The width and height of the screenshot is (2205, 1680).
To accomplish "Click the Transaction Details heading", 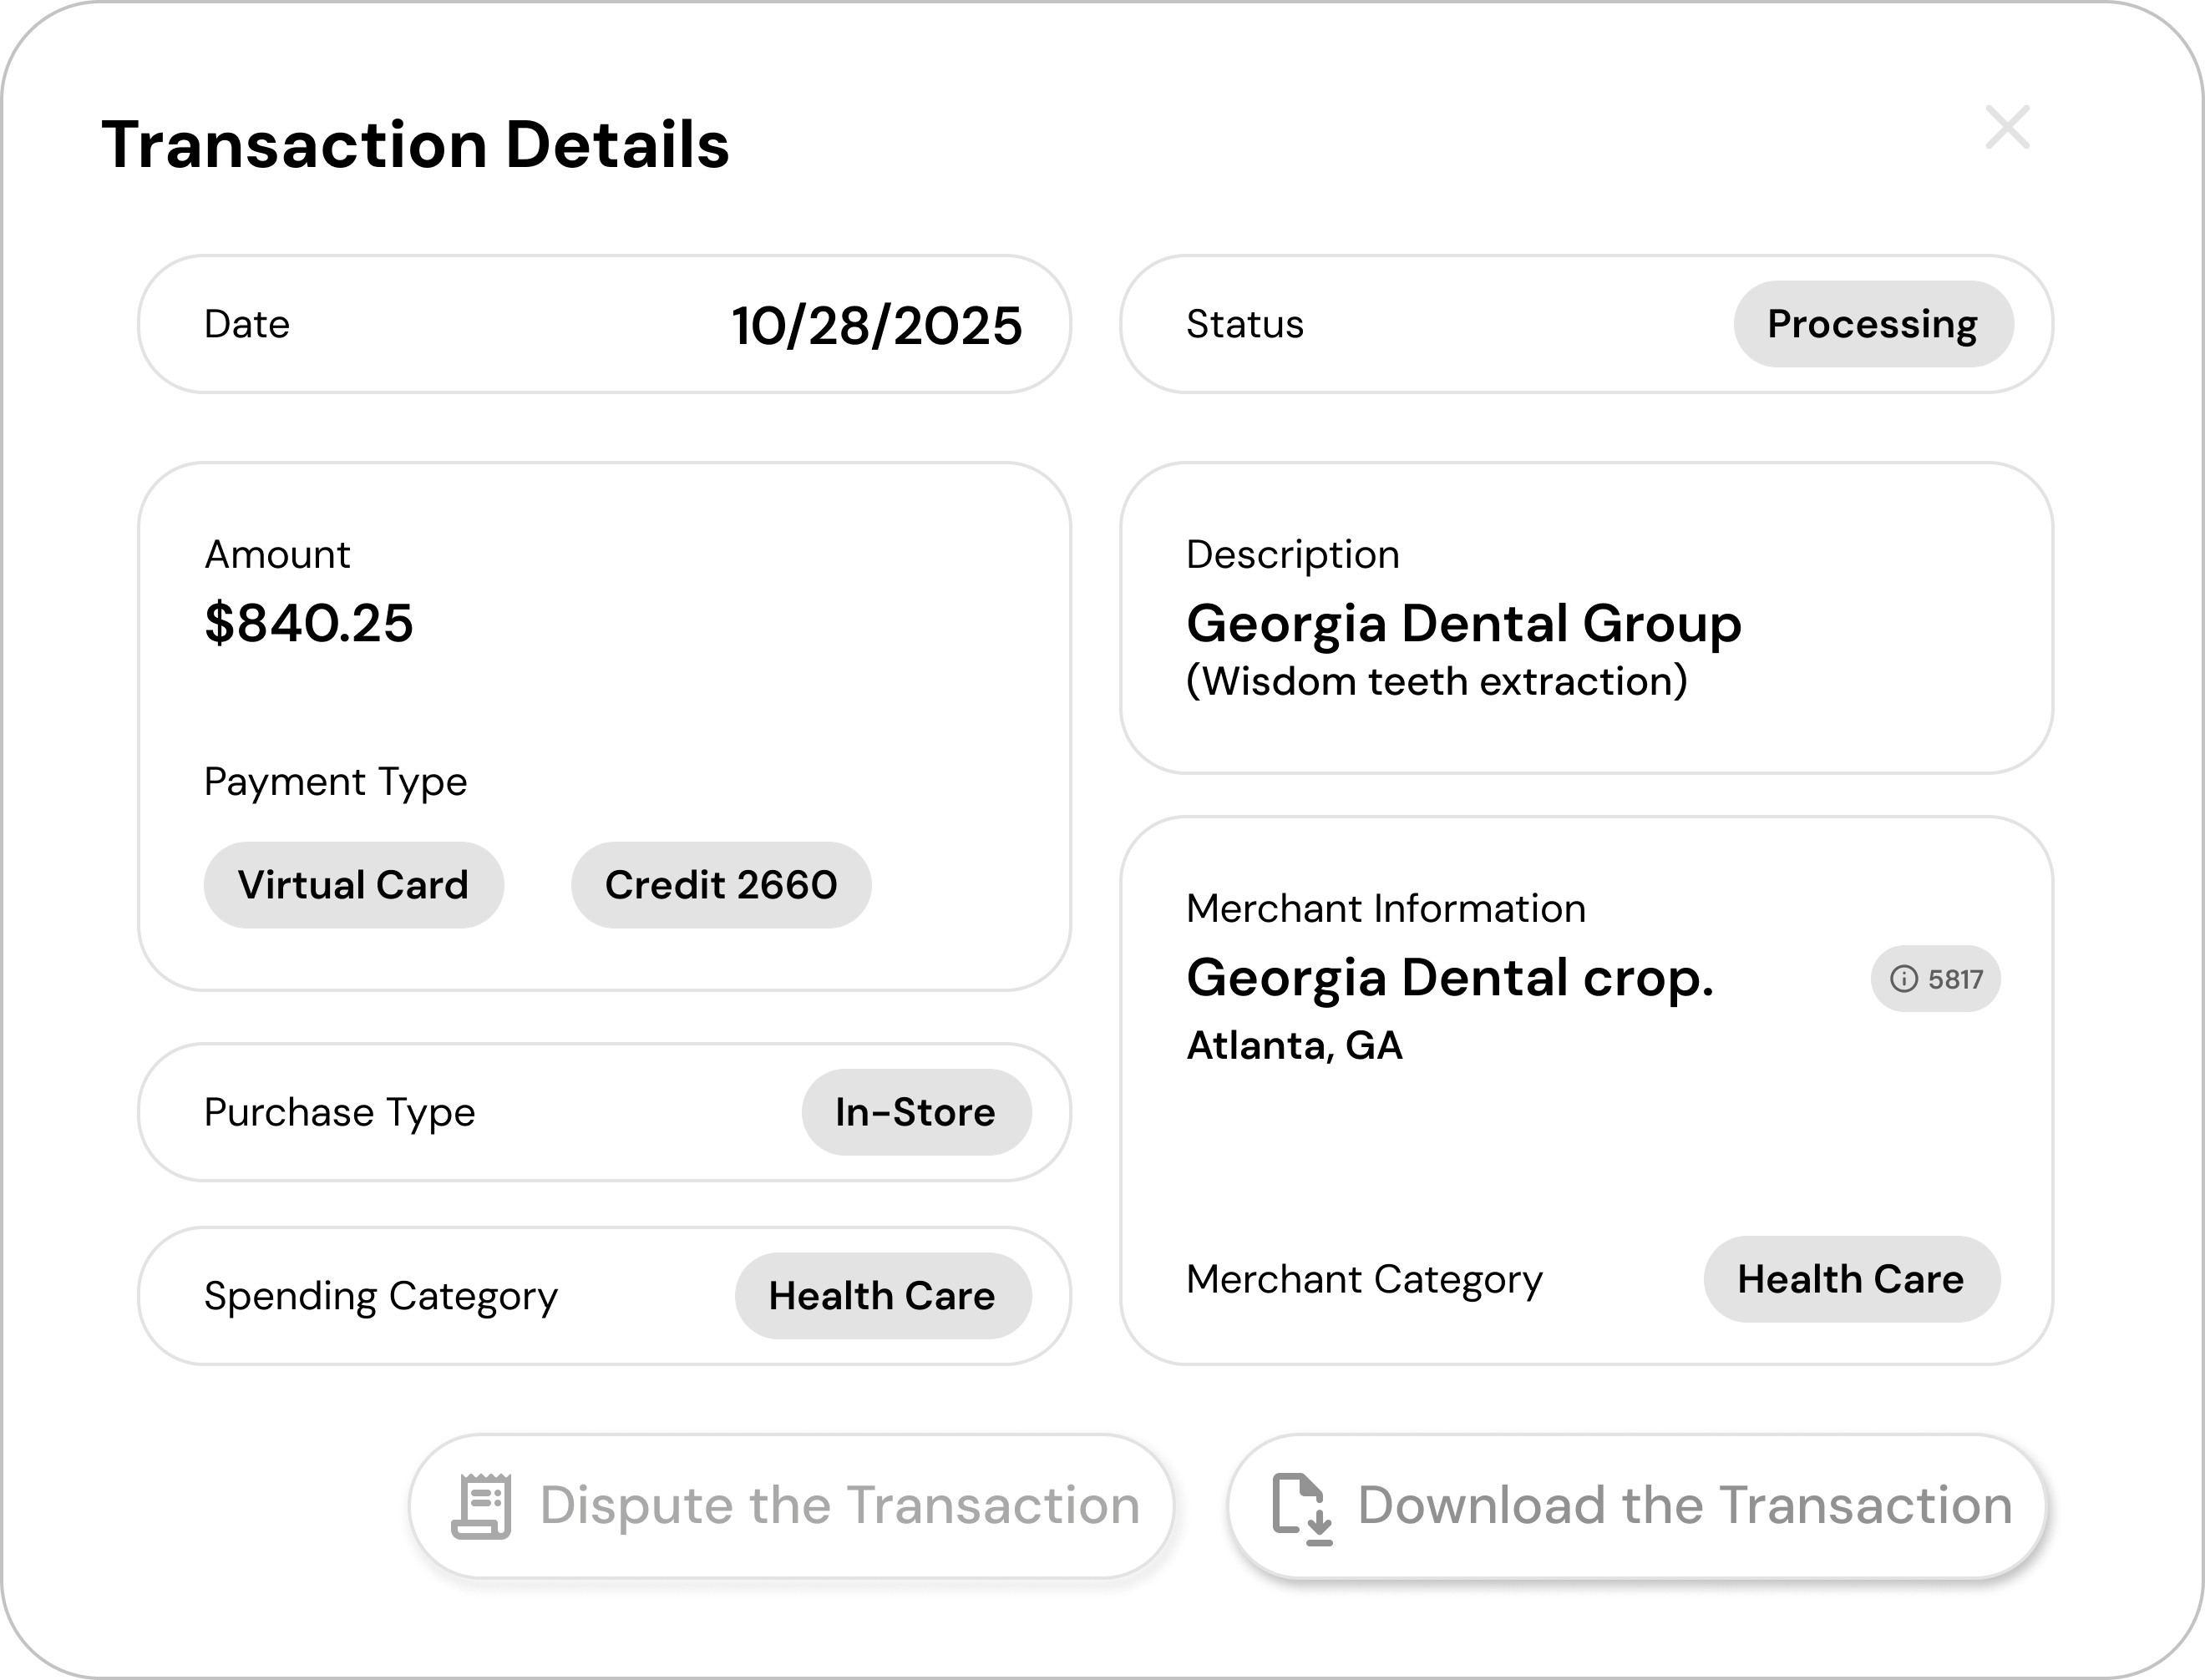I will [x=416, y=145].
